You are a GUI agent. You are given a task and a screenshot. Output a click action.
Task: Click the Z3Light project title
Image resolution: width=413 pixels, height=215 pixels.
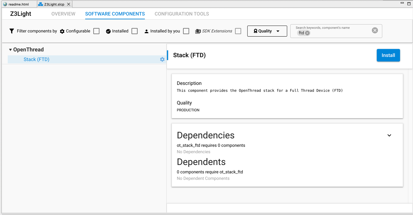21,14
